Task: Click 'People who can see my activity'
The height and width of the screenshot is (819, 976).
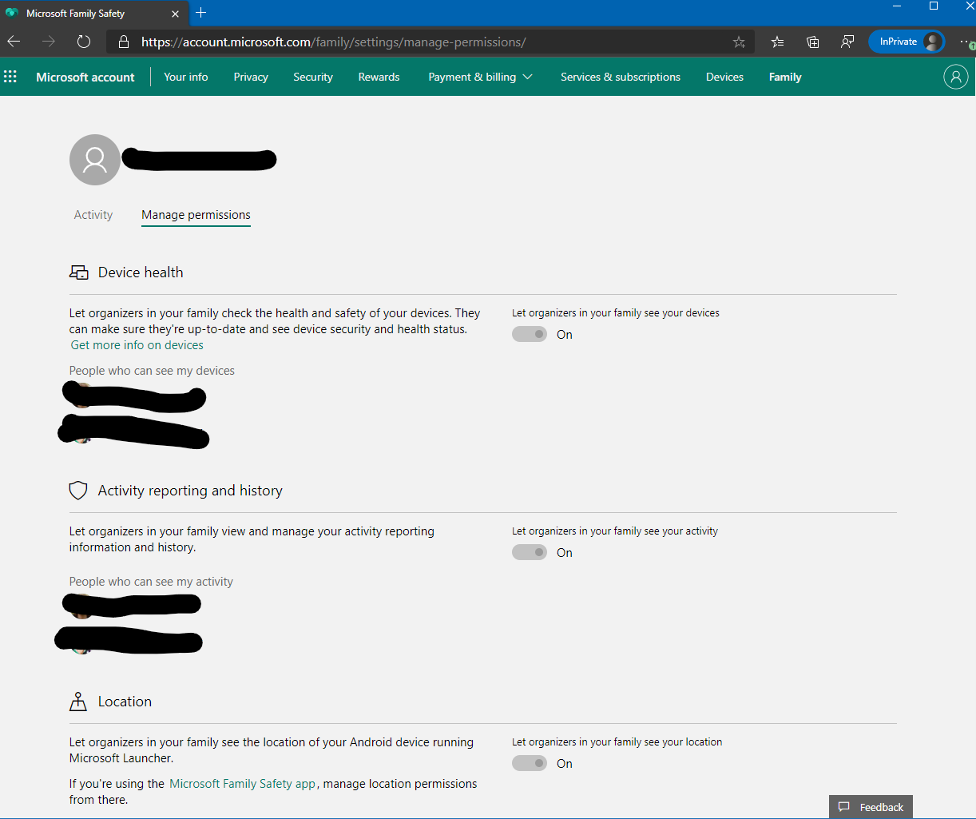Action: tap(151, 582)
